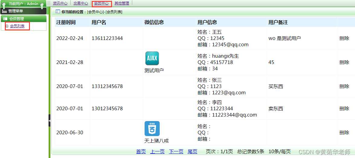Click the email 11223344@qq.com
This screenshot has height=158, width=355.
click(x=235, y=115)
